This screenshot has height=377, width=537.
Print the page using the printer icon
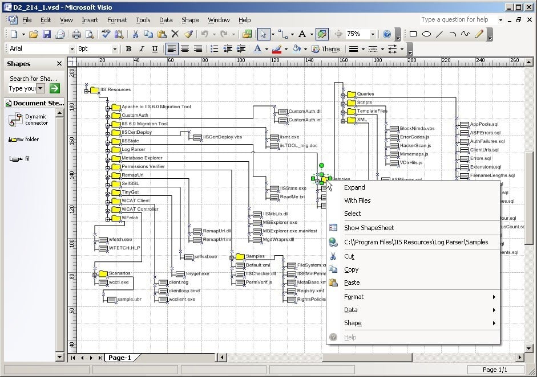coord(76,34)
